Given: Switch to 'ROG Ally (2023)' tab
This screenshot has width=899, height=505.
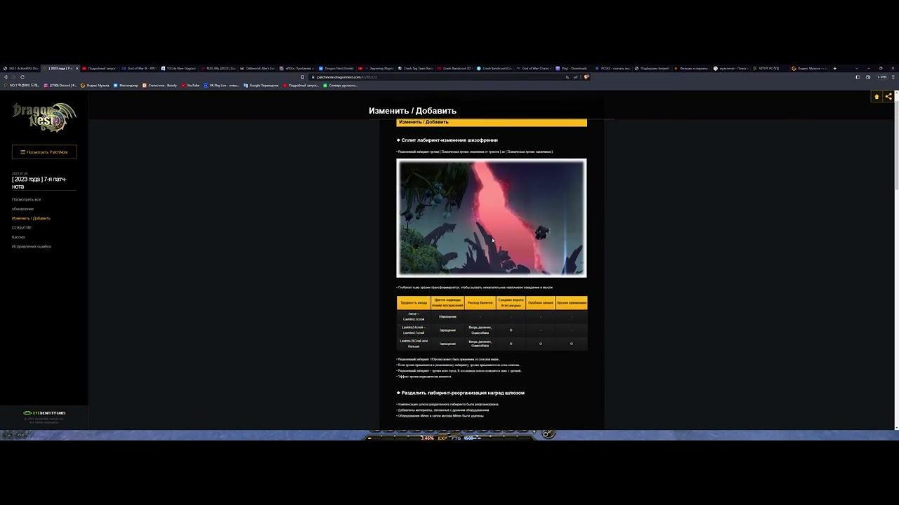Looking at the screenshot, I should click(x=218, y=69).
